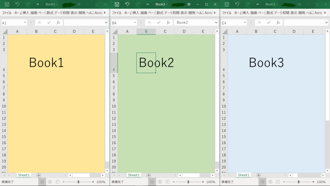Click Save icon in Book1 window
Image resolution: width=330 pixels, height=186 pixels.
(7, 4)
